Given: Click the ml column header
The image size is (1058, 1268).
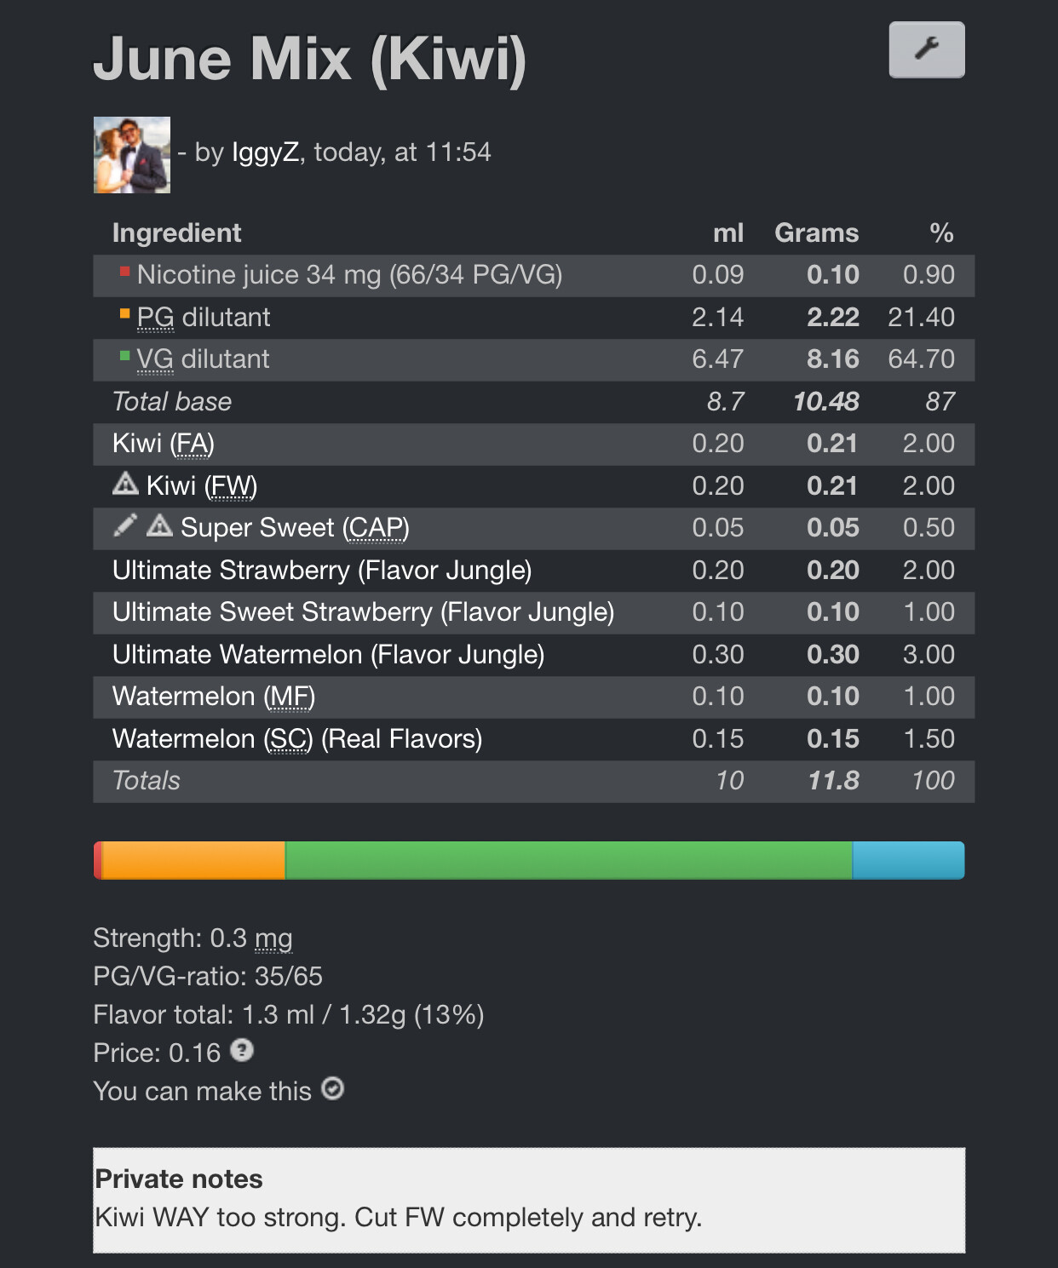Looking at the screenshot, I should (x=728, y=233).
